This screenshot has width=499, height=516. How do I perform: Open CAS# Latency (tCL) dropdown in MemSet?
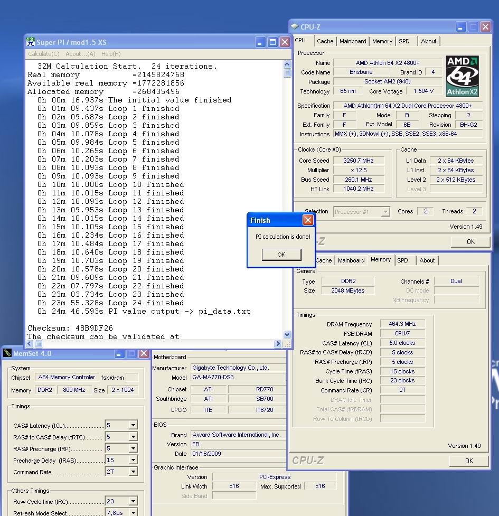pyautogui.click(x=133, y=425)
